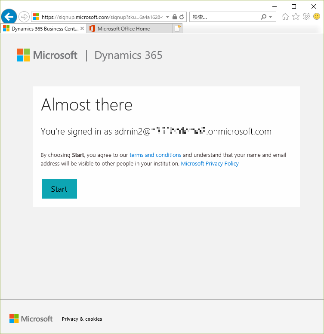Image resolution: width=324 pixels, height=334 pixels.
Task: Click the browser Back arrow button
Action: coord(9,17)
